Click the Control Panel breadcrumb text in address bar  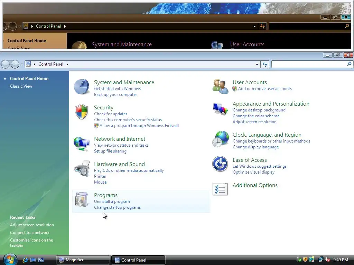click(51, 64)
